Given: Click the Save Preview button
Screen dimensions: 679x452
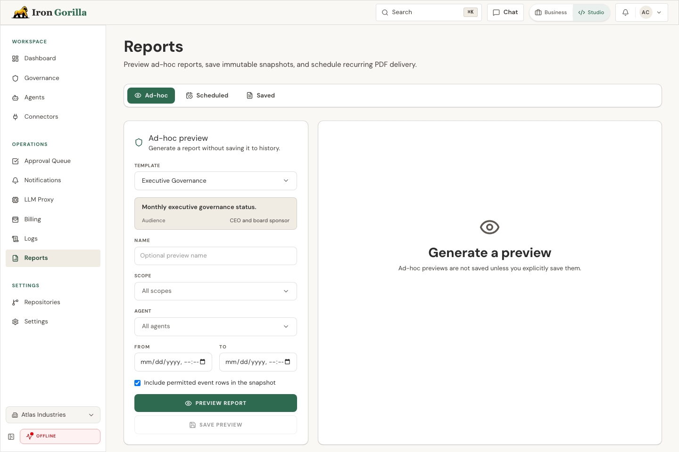Looking at the screenshot, I should [x=215, y=425].
